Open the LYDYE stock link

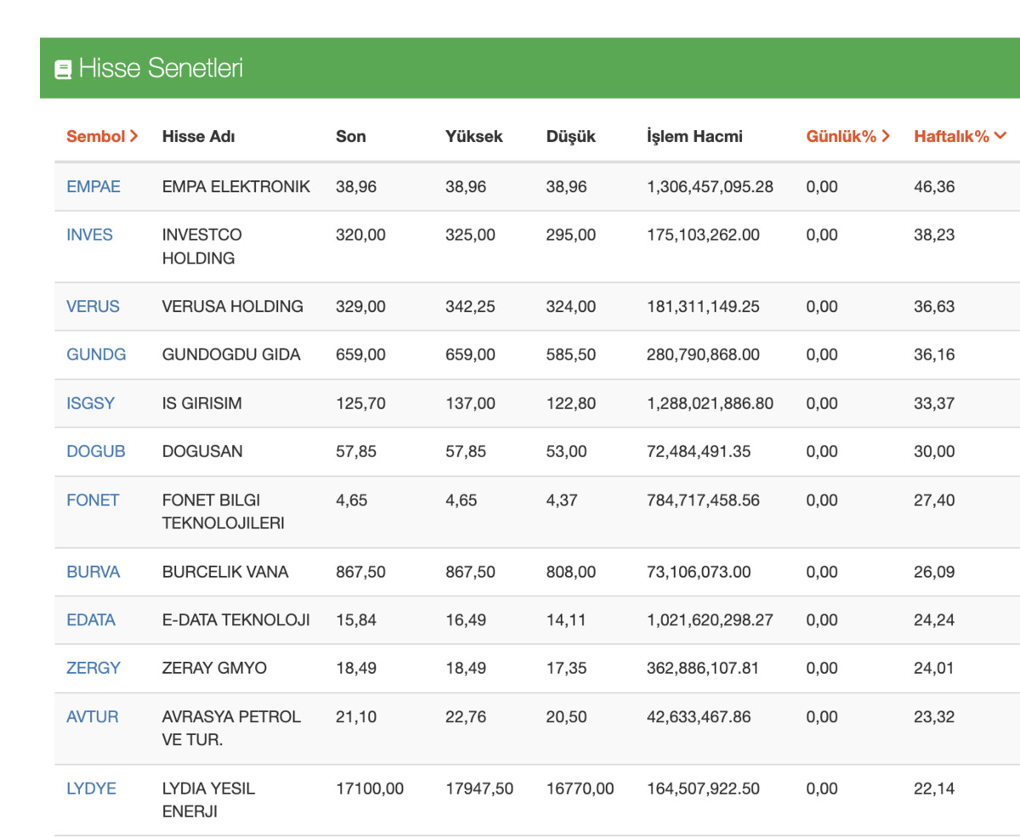coord(91,789)
